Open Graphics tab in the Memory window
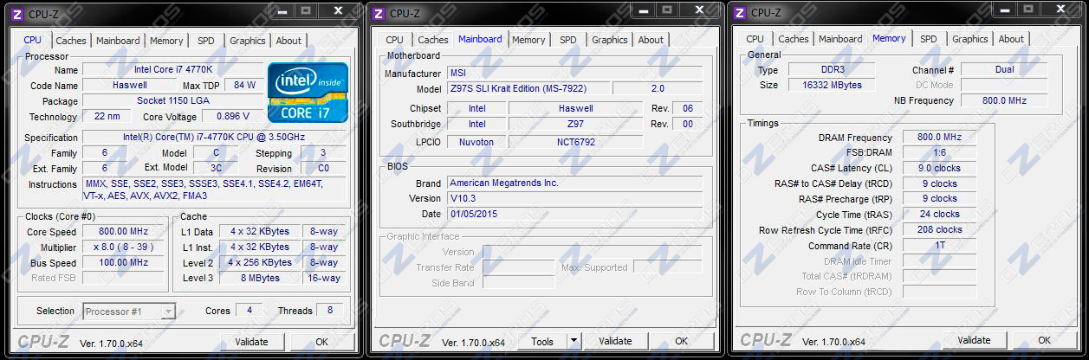Image resolution: width=1089 pixels, height=360 pixels. (970, 39)
